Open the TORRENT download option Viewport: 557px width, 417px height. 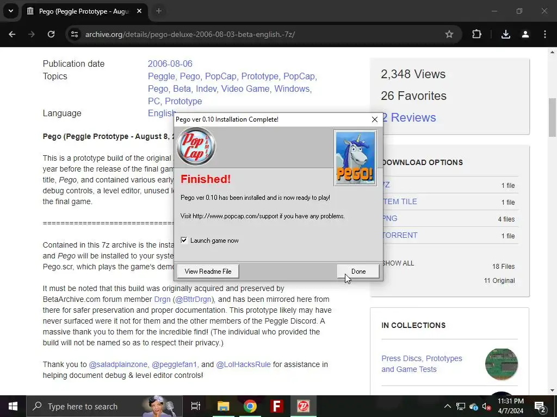pyautogui.click(x=400, y=235)
